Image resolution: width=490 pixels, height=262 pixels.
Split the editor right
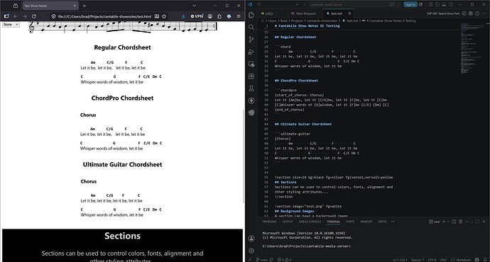click(477, 13)
